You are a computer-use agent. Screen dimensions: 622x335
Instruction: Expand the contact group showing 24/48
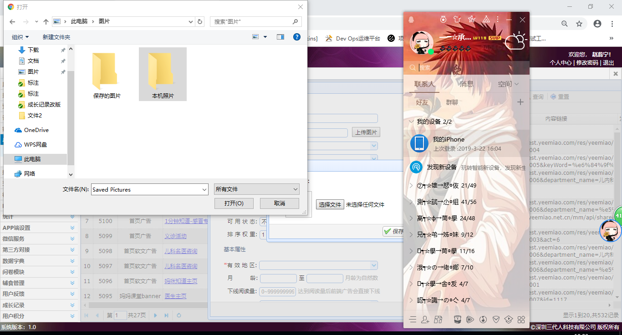pos(411,218)
